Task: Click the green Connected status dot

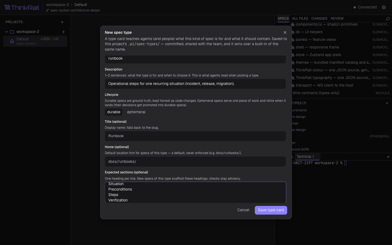Action: coord(355,7)
